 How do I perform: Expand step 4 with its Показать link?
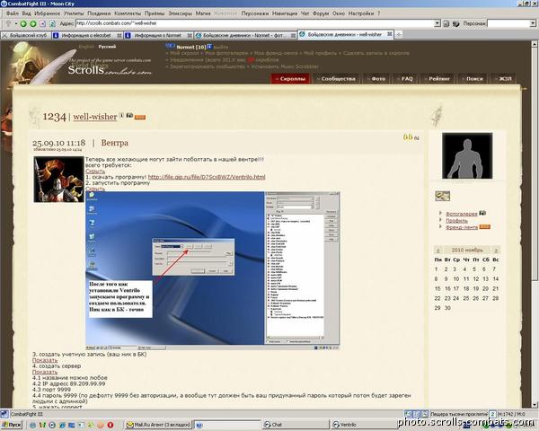coord(45,372)
